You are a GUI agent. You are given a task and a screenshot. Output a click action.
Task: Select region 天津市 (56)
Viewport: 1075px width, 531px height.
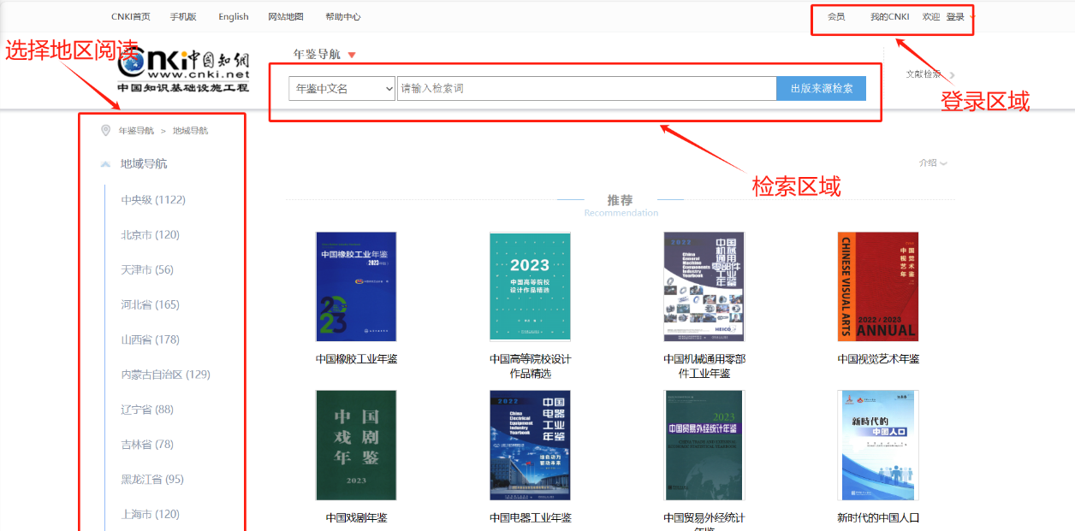pyautogui.click(x=147, y=270)
